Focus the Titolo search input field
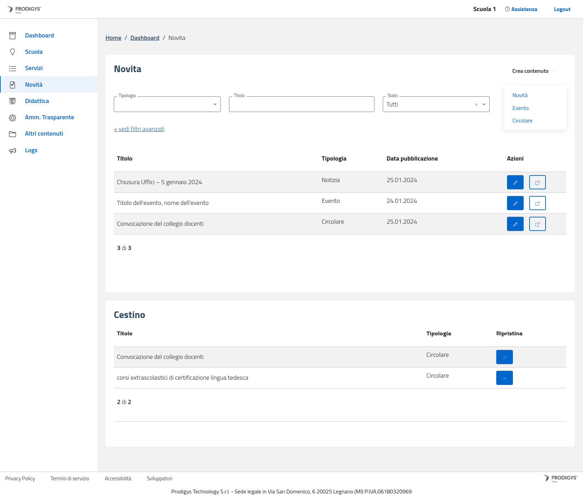The width and height of the screenshot is (583, 499). [x=301, y=105]
